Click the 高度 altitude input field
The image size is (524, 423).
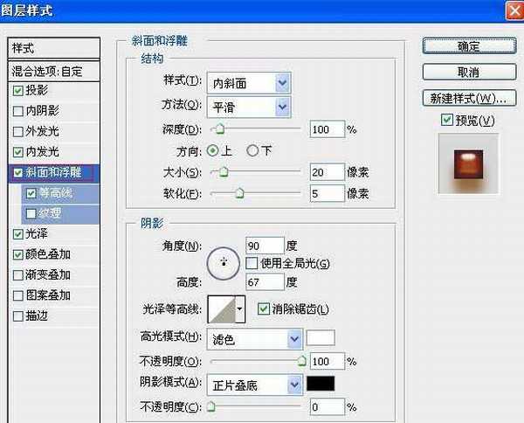[265, 281]
